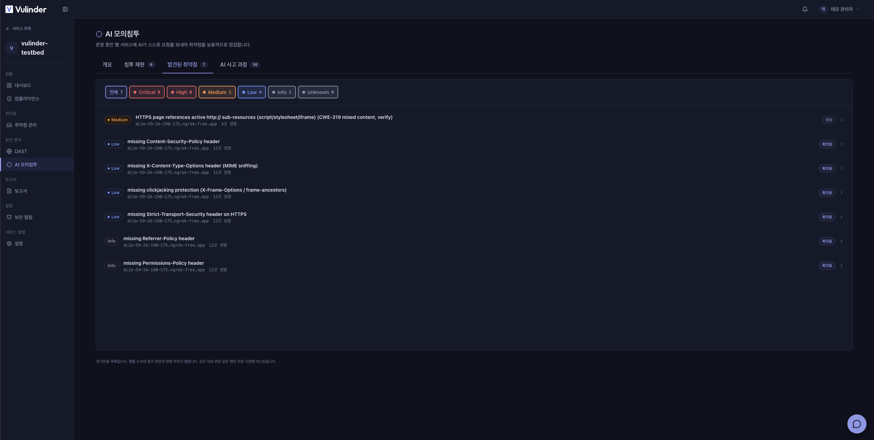This screenshot has width=874, height=440.
Task: Click 확인됨 badge on Permissions-Policy row
Action: (x=827, y=265)
